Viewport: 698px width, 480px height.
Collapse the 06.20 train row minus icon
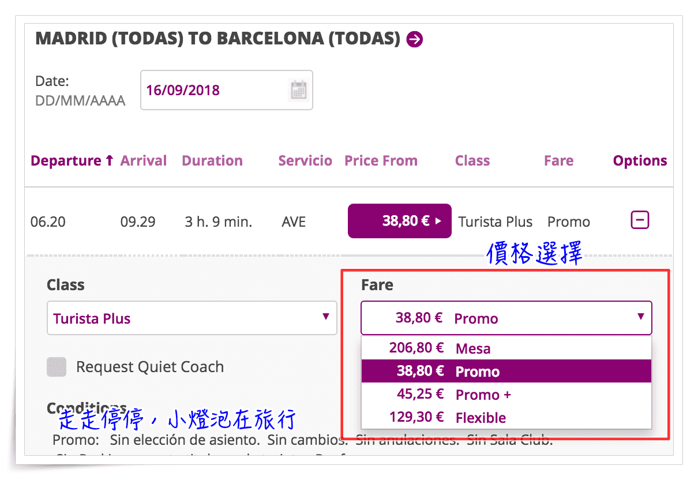point(640,220)
